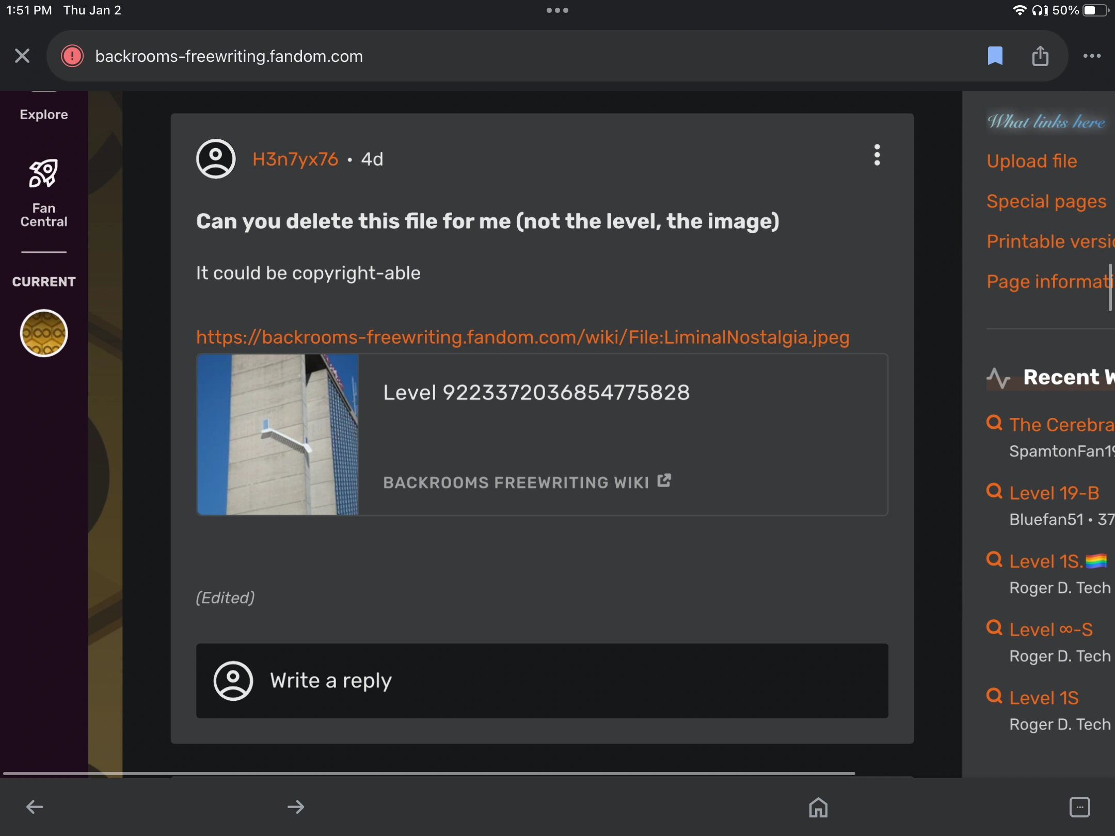The image size is (1115, 836).
Task: Open the bookmark icon in address bar
Action: point(995,56)
